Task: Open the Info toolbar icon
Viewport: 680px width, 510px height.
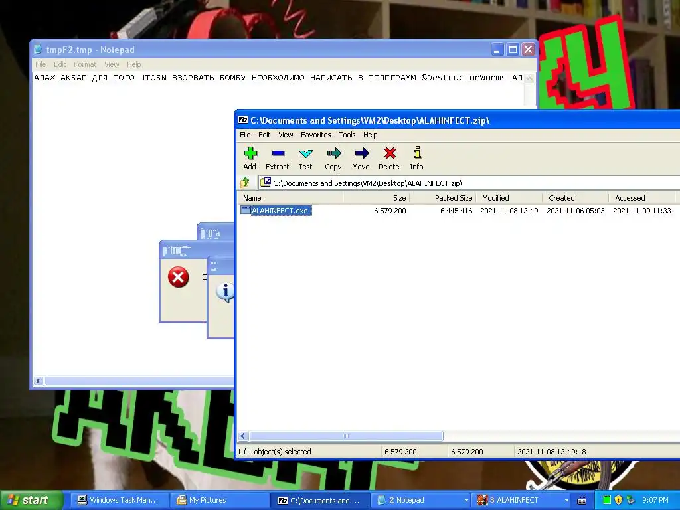Action: point(417,158)
